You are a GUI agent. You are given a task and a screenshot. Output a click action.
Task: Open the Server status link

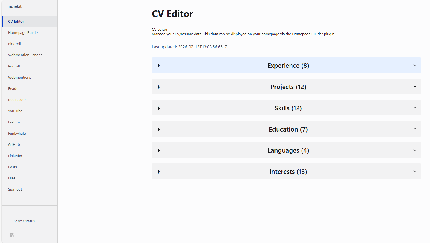click(x=24, y=221)
